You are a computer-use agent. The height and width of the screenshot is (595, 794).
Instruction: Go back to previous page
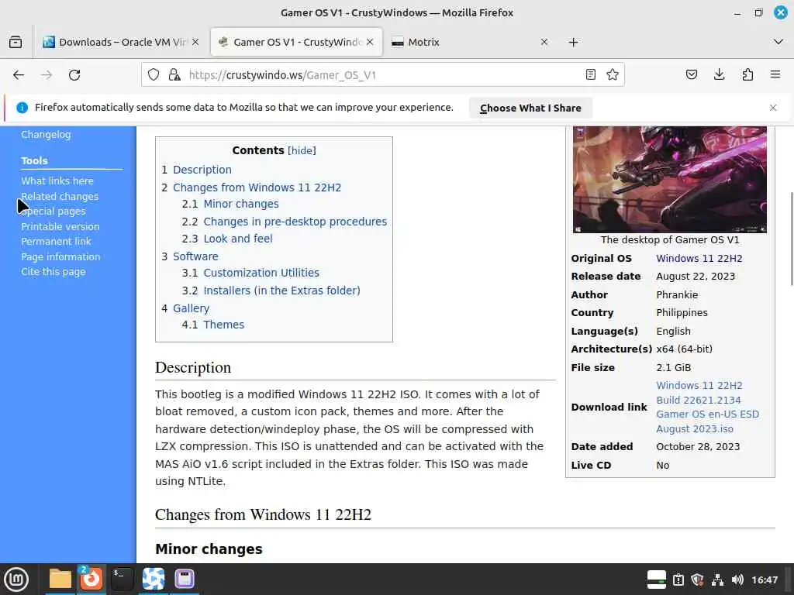click(x=19, y=75)
